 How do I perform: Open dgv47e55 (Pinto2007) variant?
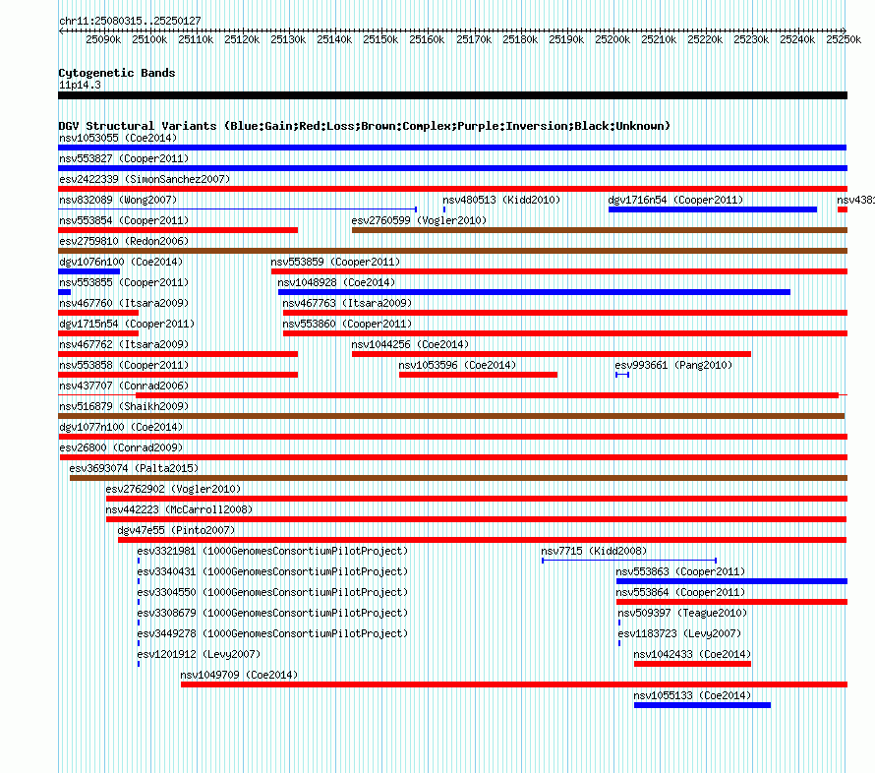(x=176, y=530)
